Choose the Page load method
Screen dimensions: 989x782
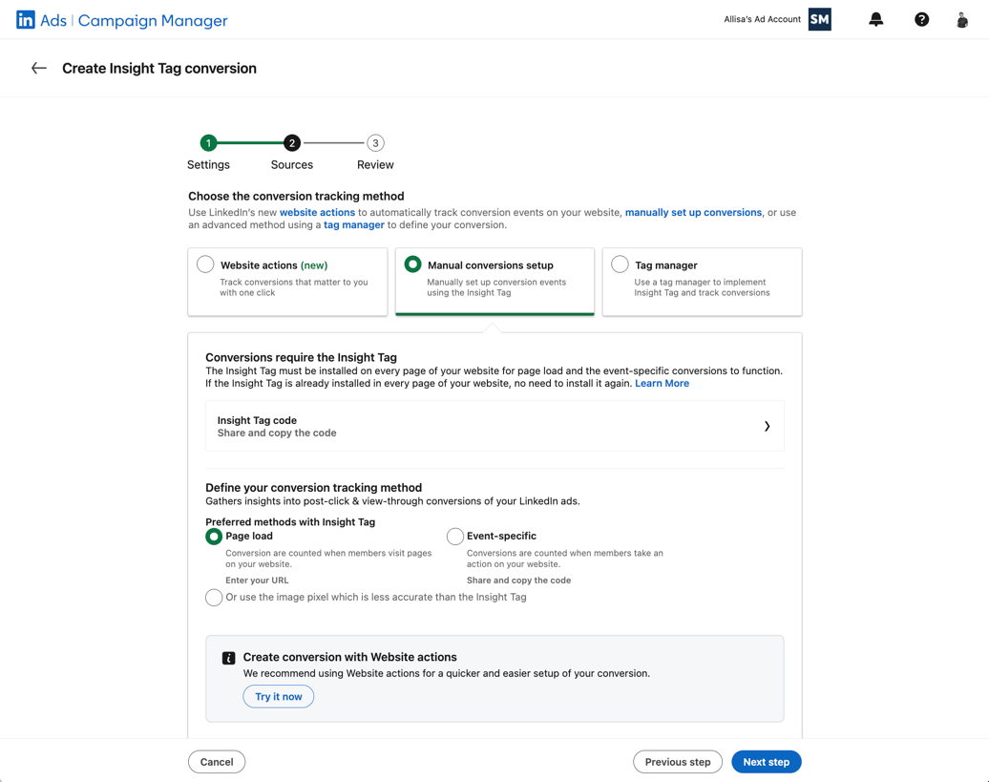point(214,537)
